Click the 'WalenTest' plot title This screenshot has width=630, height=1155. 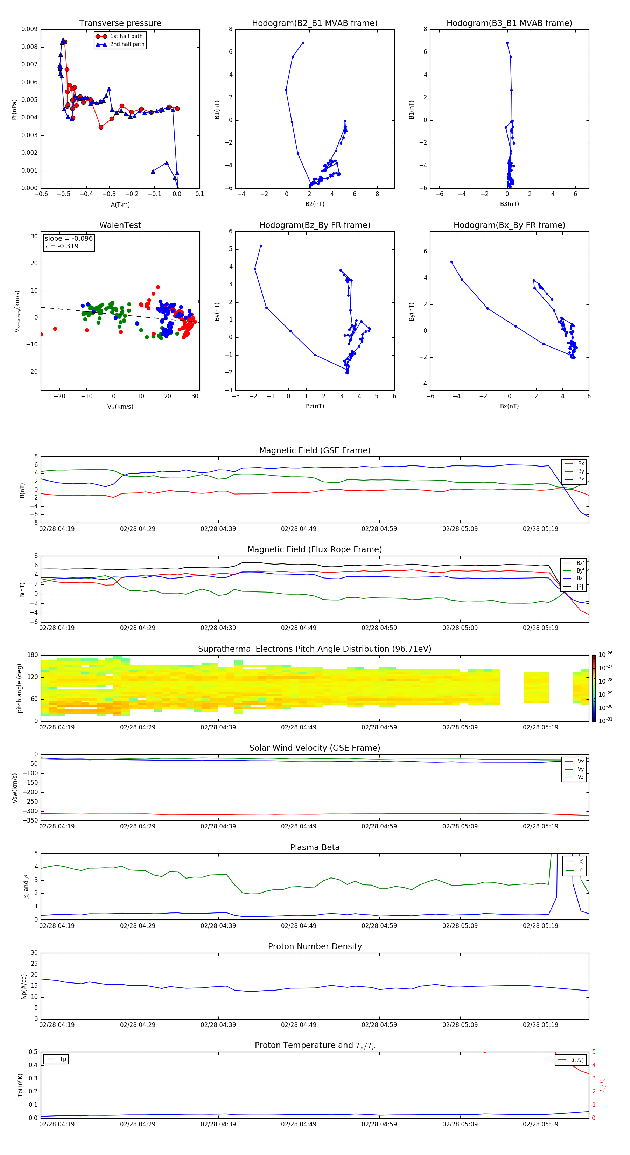point(120,225)
